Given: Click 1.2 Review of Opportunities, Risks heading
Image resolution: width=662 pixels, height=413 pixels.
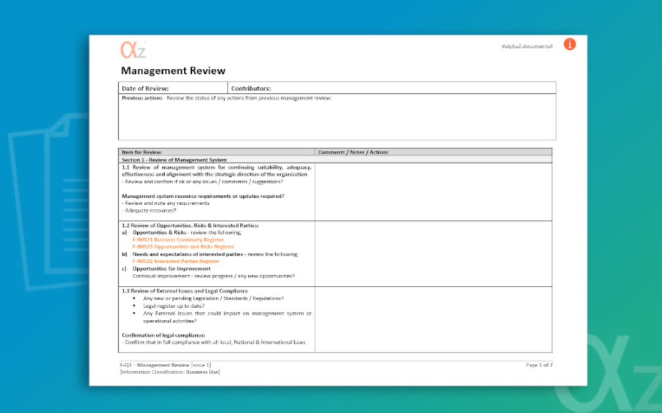Looking at the screenshot, I should pos(190,226).
